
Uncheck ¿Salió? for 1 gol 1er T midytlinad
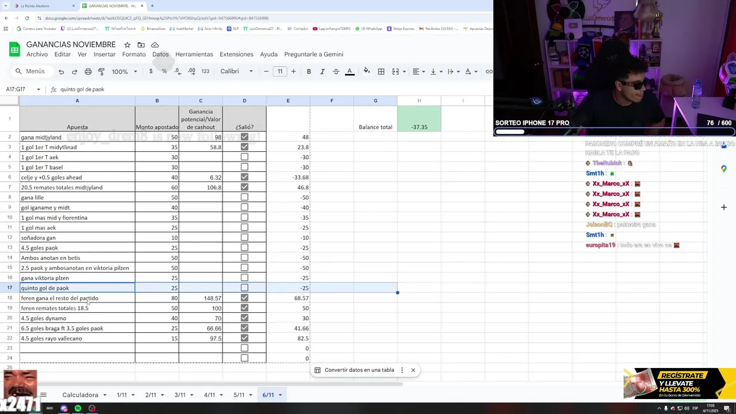pyautogui.click(x=244, y=147)
